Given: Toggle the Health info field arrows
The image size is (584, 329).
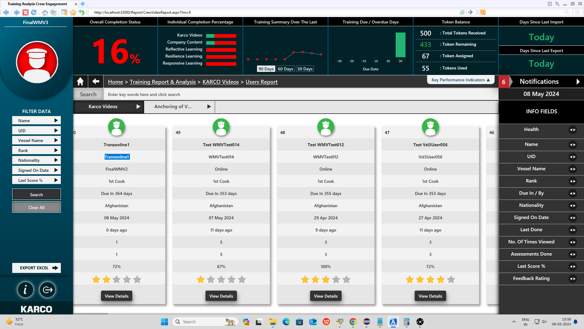Looking at the screenshot, I should [572, 130].
